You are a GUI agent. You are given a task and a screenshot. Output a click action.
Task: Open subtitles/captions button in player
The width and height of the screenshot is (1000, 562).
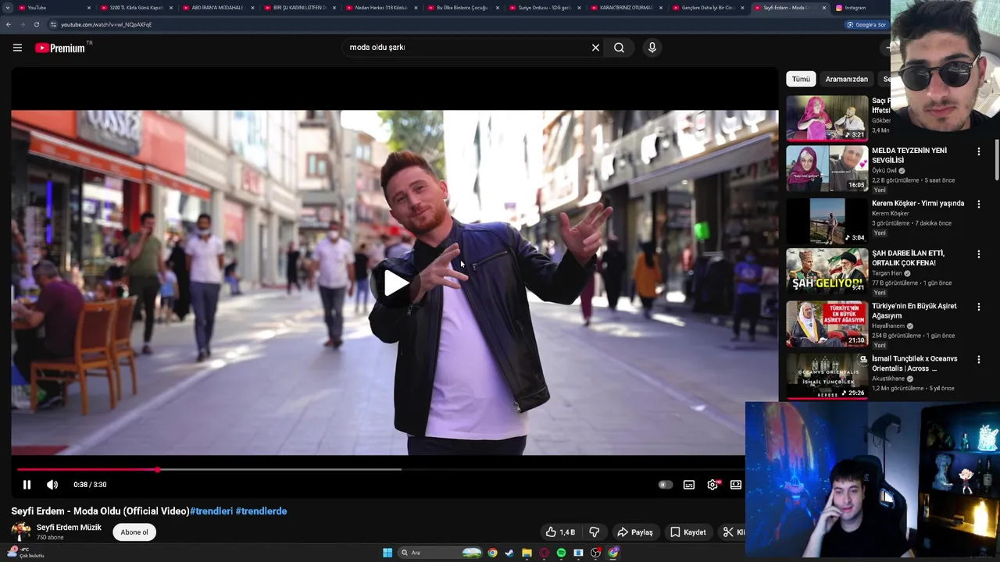click(x=689, y=485)
